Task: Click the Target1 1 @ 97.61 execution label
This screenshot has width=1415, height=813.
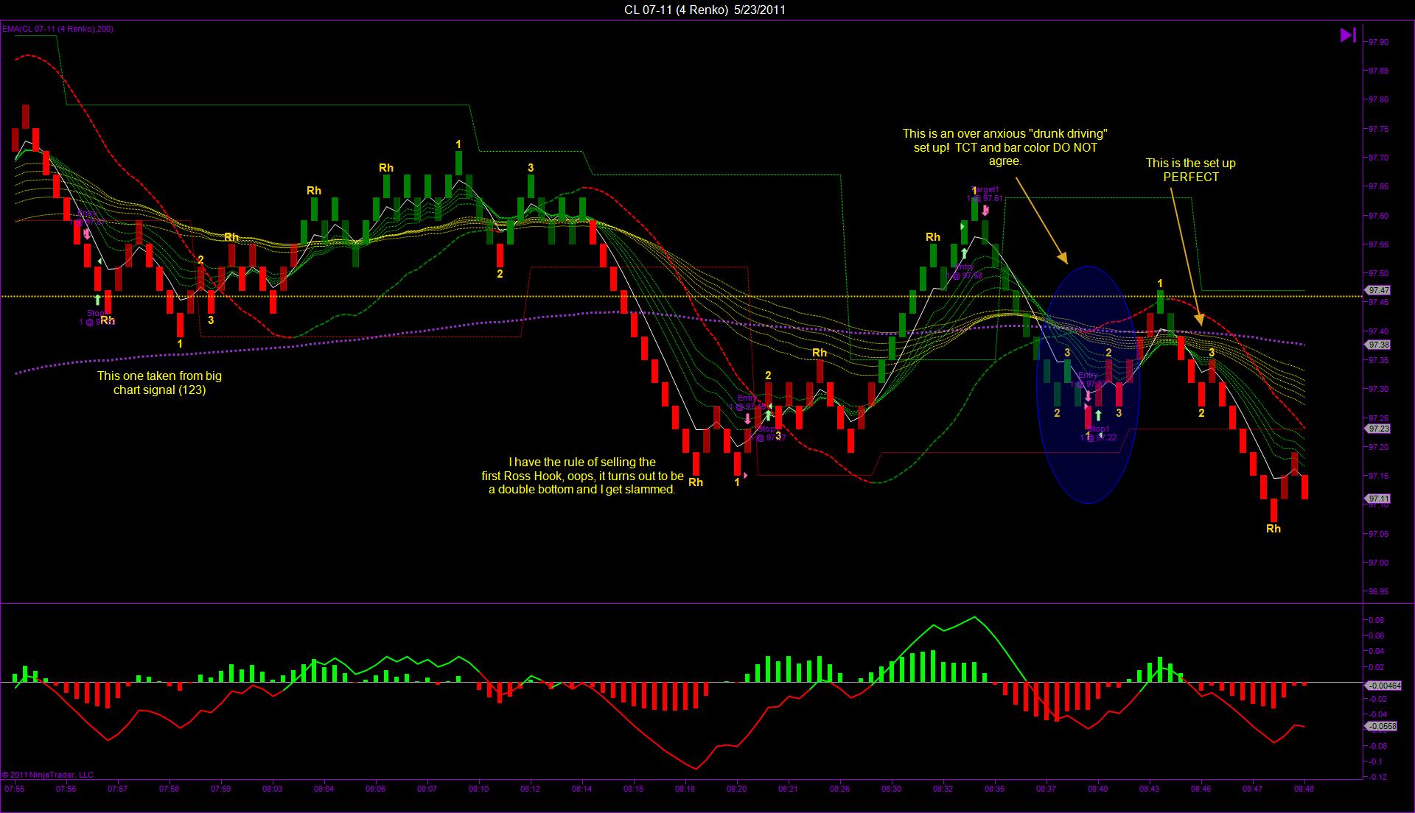Action: pyautogui.click(x=985, y=194)
